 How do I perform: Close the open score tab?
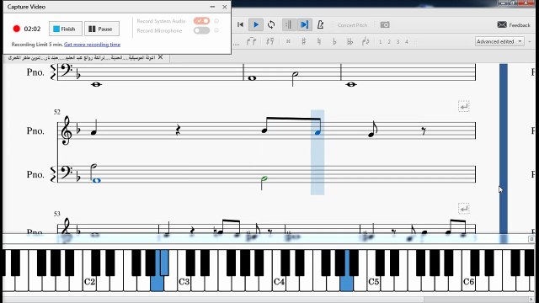[160, 57]
